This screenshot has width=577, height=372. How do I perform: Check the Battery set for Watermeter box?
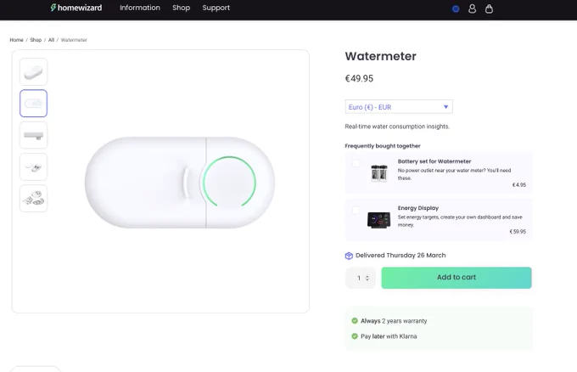[356, 164]
